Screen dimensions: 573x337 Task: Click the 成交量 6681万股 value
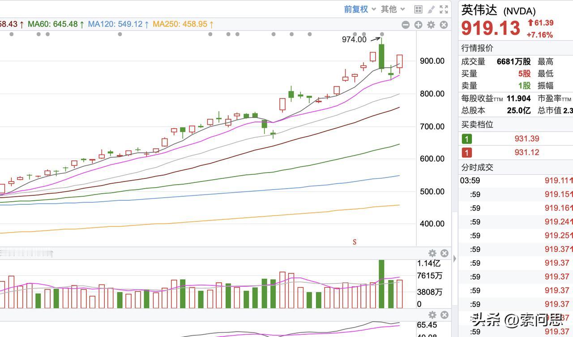[x=514, y=62]
